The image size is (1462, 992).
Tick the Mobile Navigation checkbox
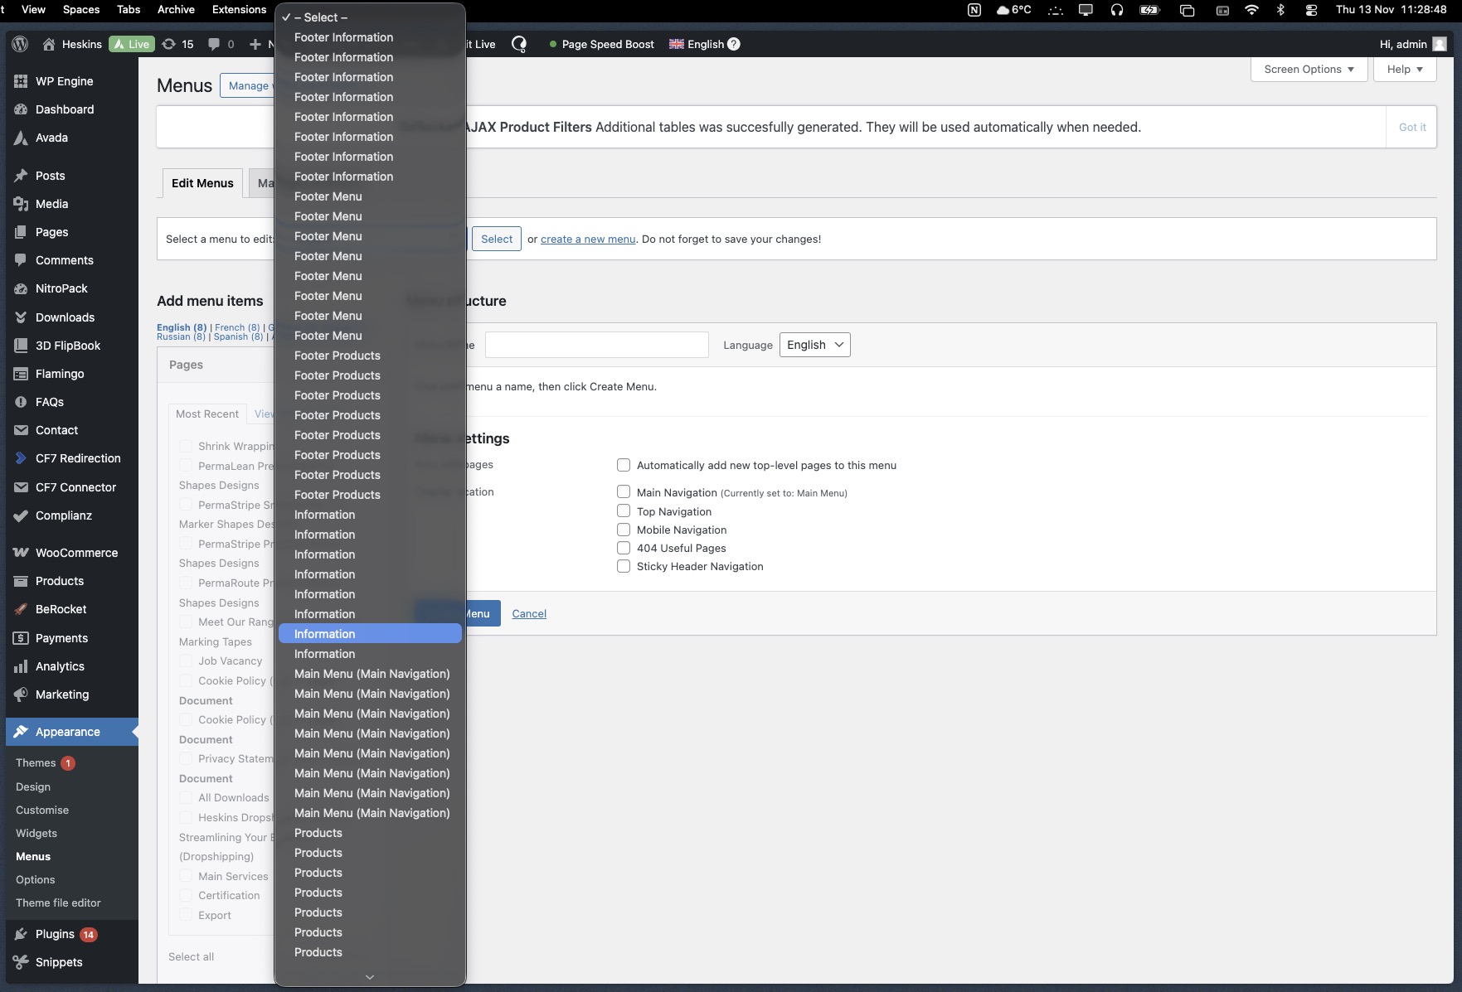tap(624, 530)
